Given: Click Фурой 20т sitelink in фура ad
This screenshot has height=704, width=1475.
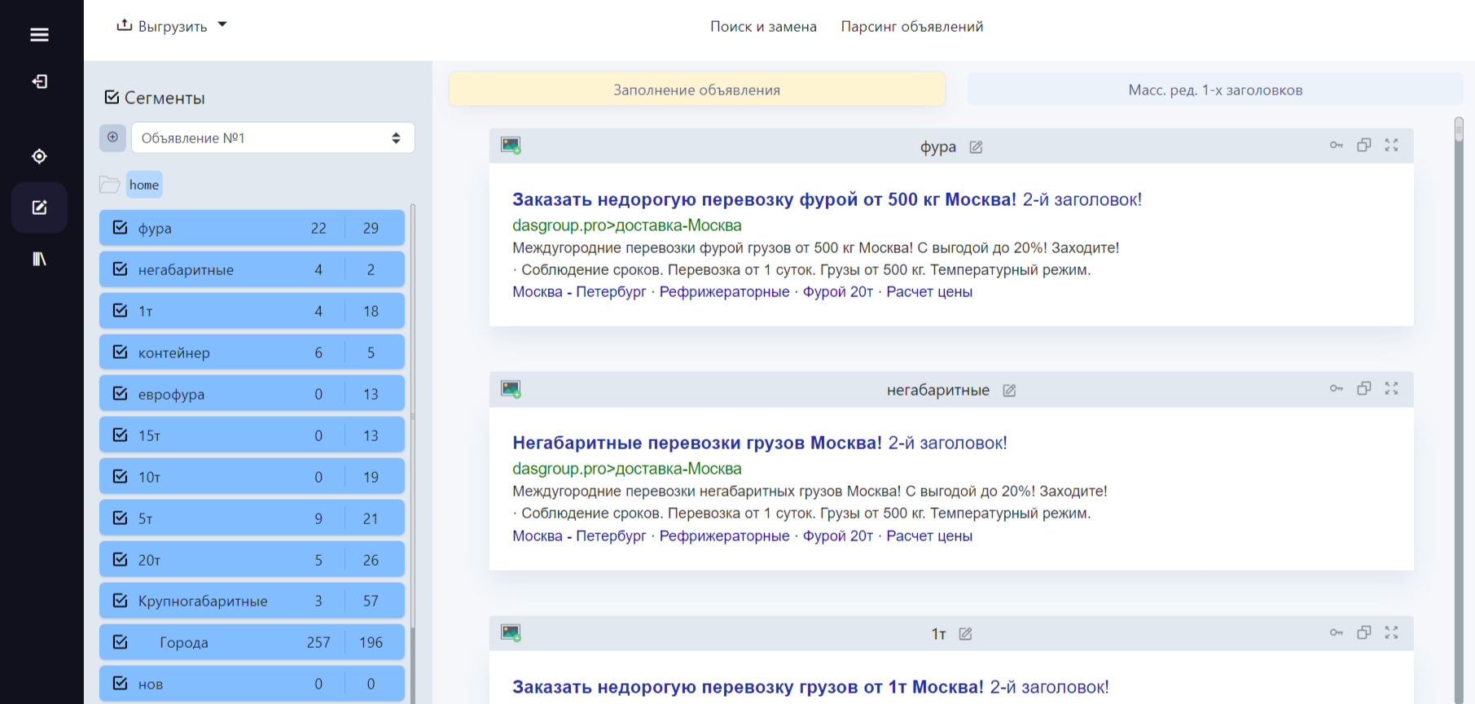Looking at the screenshot, I should pos(838,291).
